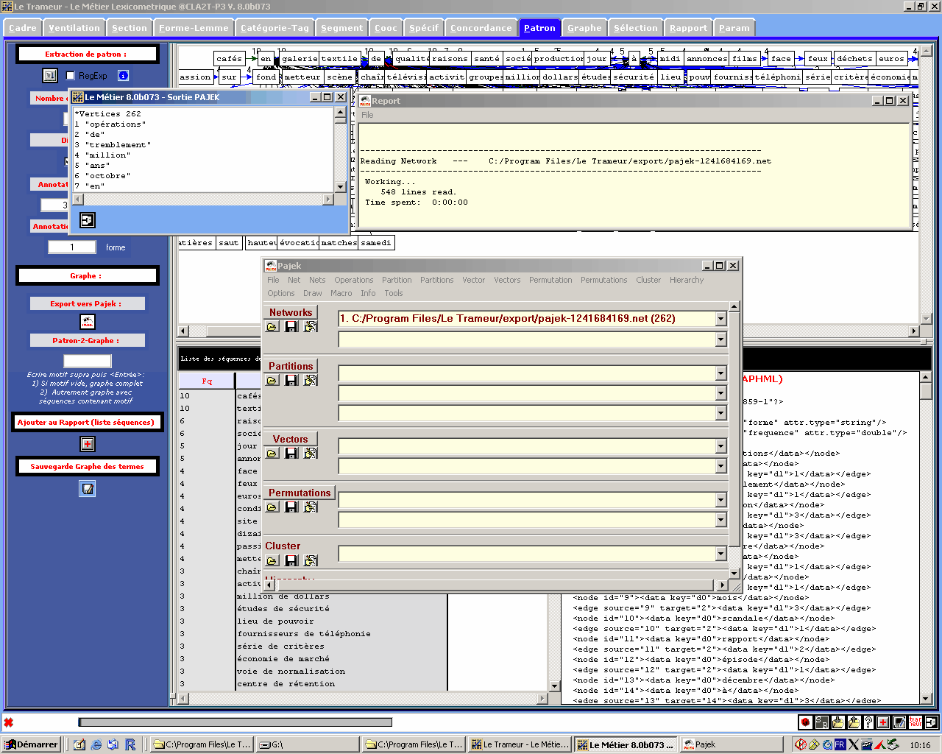Open a file in the Pajek Permutations section

pos(272,507)
